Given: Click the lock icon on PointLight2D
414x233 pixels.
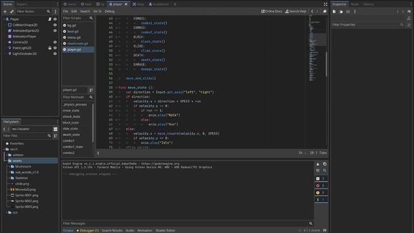Looking at the screenshot, I should pos(50,48).
